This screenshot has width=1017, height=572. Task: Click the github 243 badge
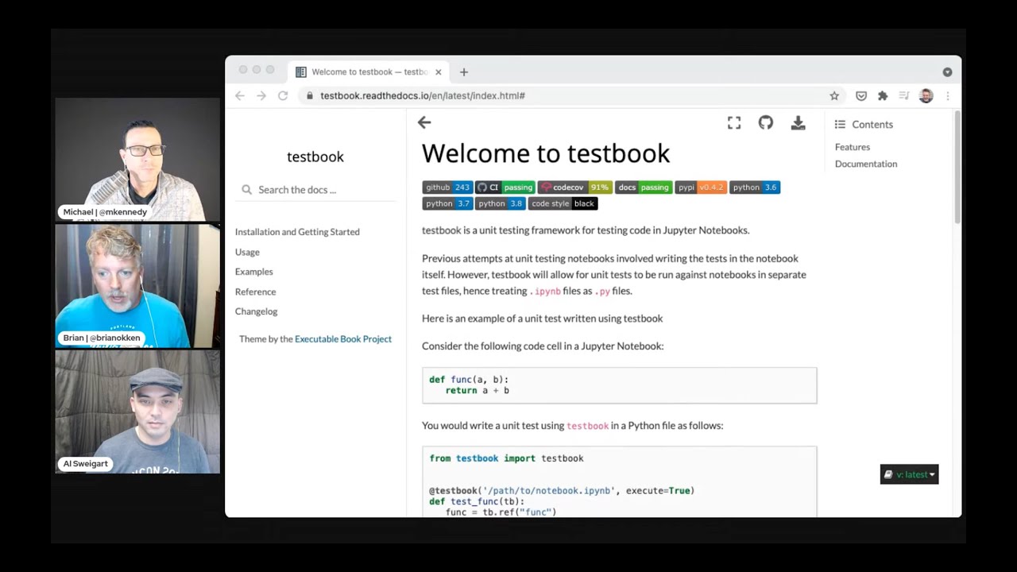(447, 187)
